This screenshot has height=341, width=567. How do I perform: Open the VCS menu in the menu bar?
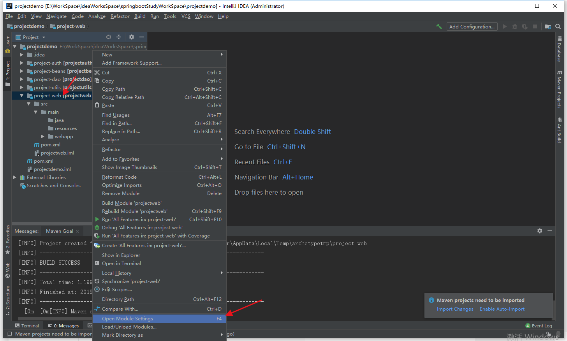pyautogui.click(x=186, y=16)
